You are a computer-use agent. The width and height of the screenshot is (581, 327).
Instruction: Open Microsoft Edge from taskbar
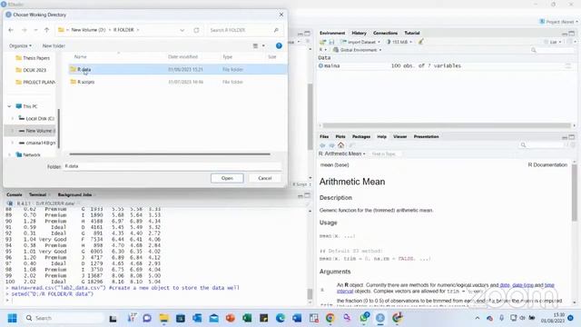pyautogui.click(x=281, y=318)
